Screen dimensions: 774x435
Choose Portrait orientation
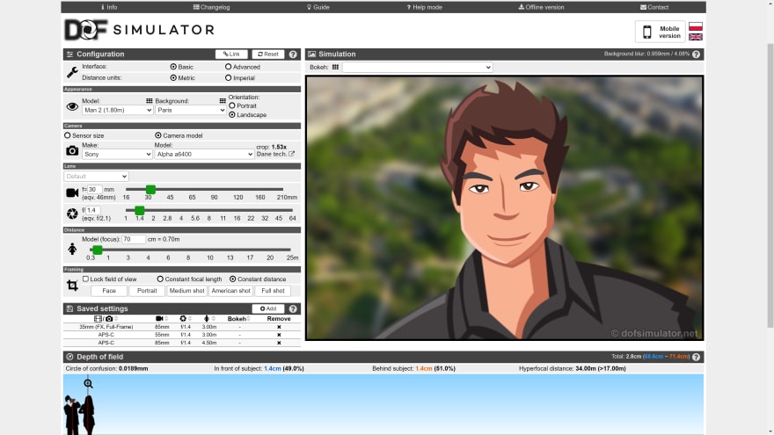[x=232, y=105]
